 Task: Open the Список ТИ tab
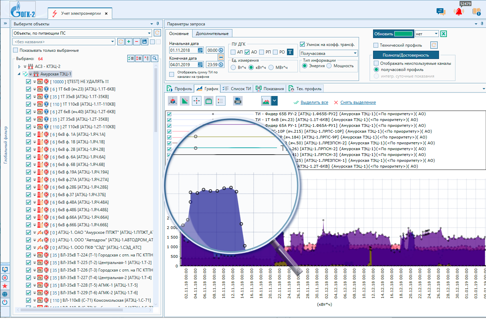pyautogui.click(x=237, y=89)
